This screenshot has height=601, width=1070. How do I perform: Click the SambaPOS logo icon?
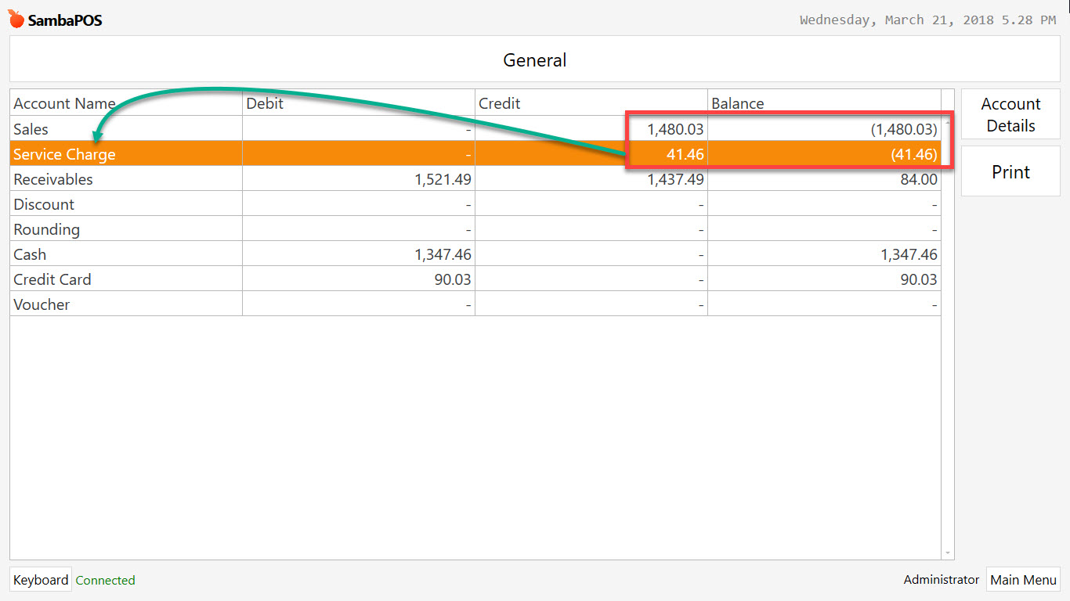[x=15, y=19]
